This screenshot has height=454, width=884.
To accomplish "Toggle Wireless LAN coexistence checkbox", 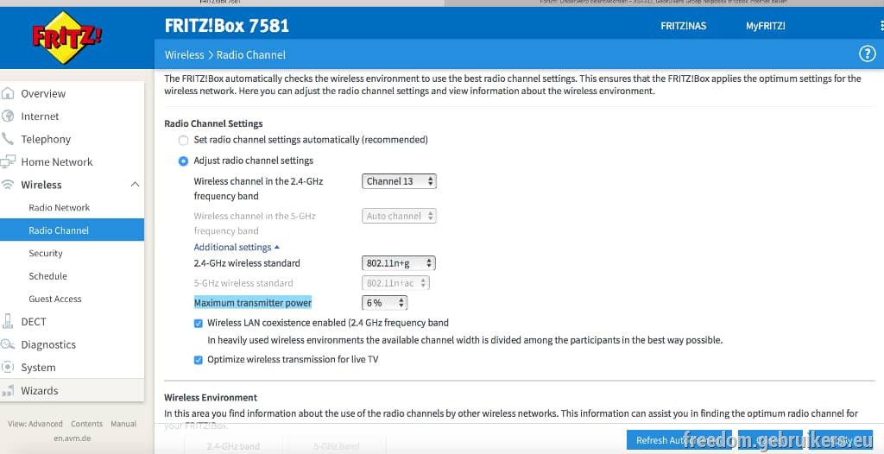I will tap(199, 324).
